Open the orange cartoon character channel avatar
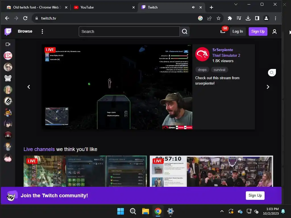Image resolution: width=291 pixels, height=218 pixels. pos(8,112)
